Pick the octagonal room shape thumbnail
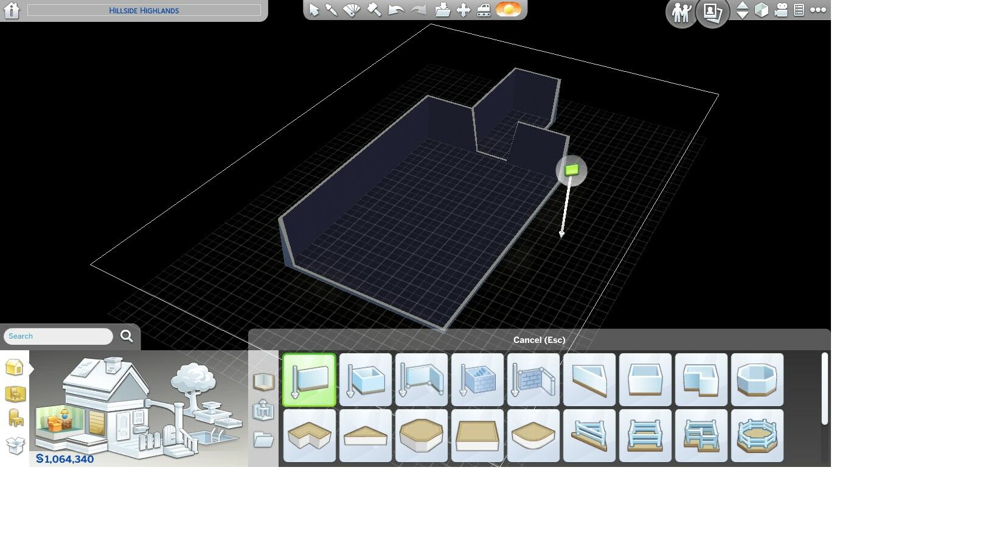Screen dimensions: 997x560 757,380
